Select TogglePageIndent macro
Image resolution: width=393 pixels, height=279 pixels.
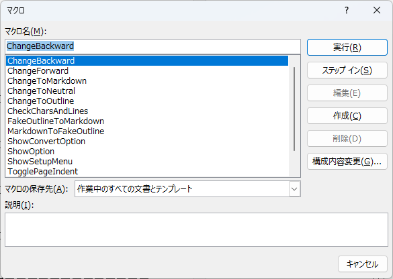point(147,172)
